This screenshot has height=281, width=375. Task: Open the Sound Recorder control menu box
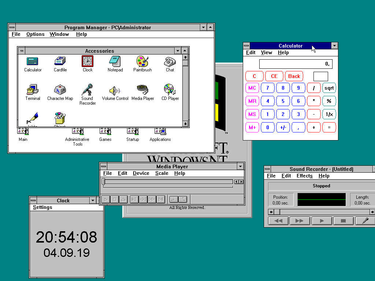pyautogui.click(x=267, y=169)
